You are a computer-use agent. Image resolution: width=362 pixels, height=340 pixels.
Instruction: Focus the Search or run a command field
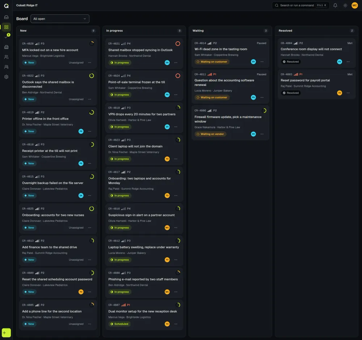tap(300, 5)
